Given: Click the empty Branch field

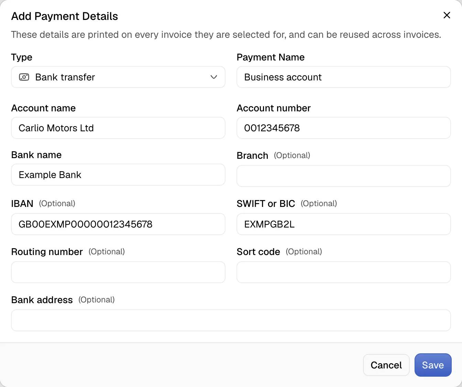Looking at the screenshot, I should pos(343,176).
